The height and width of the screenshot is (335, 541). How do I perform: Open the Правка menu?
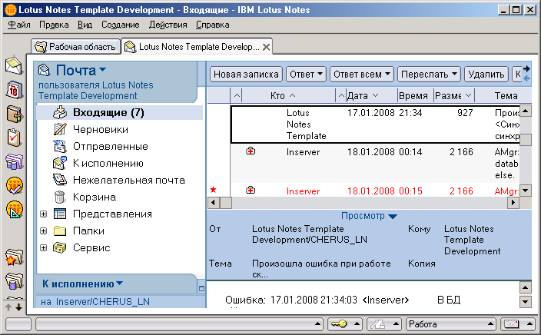pos(54,25)
